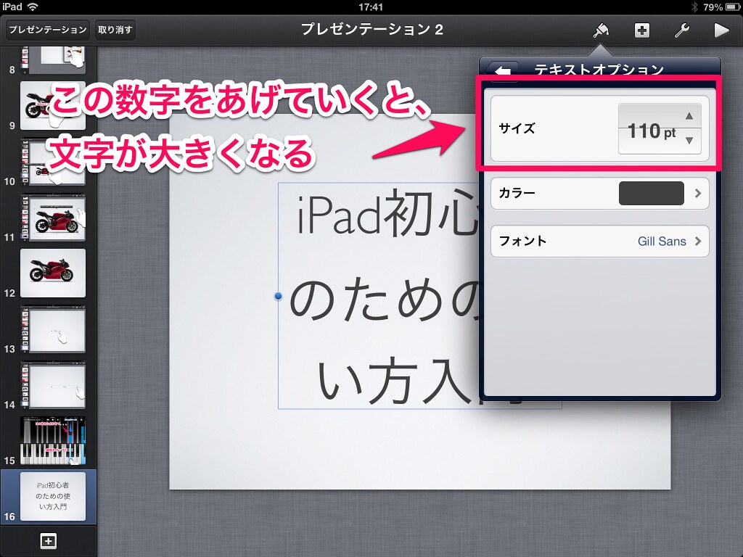Select slide 13 thumbnail
Image resolution: width=743 pixels, height=557 pixels.
[53, 329]
